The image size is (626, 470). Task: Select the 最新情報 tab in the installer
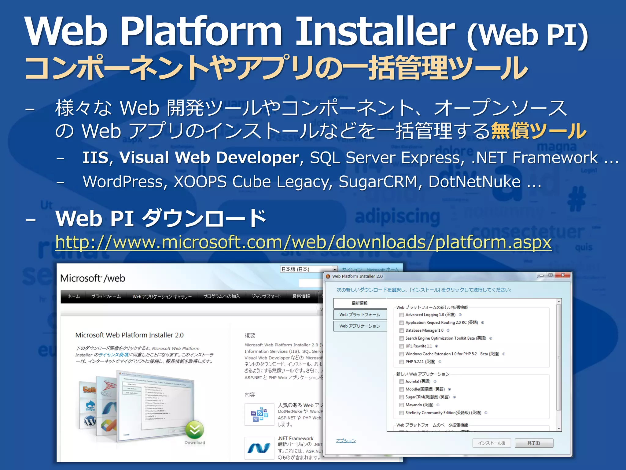pos(360,303)
